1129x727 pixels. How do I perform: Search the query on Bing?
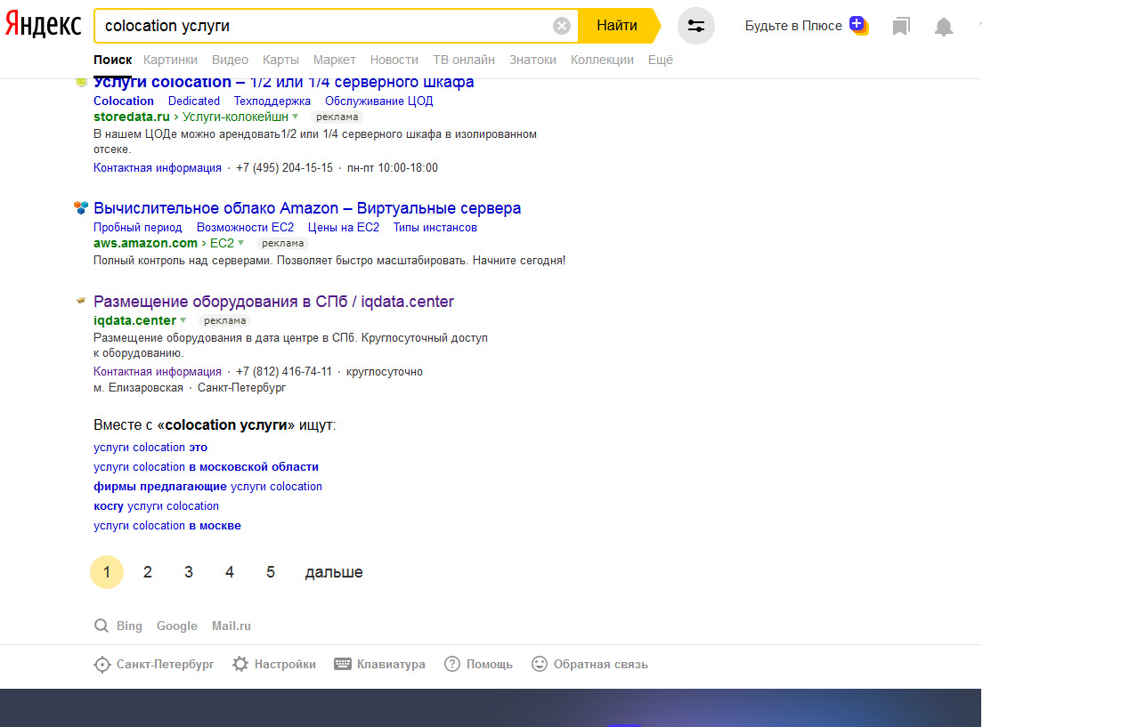tap(129, 626)
